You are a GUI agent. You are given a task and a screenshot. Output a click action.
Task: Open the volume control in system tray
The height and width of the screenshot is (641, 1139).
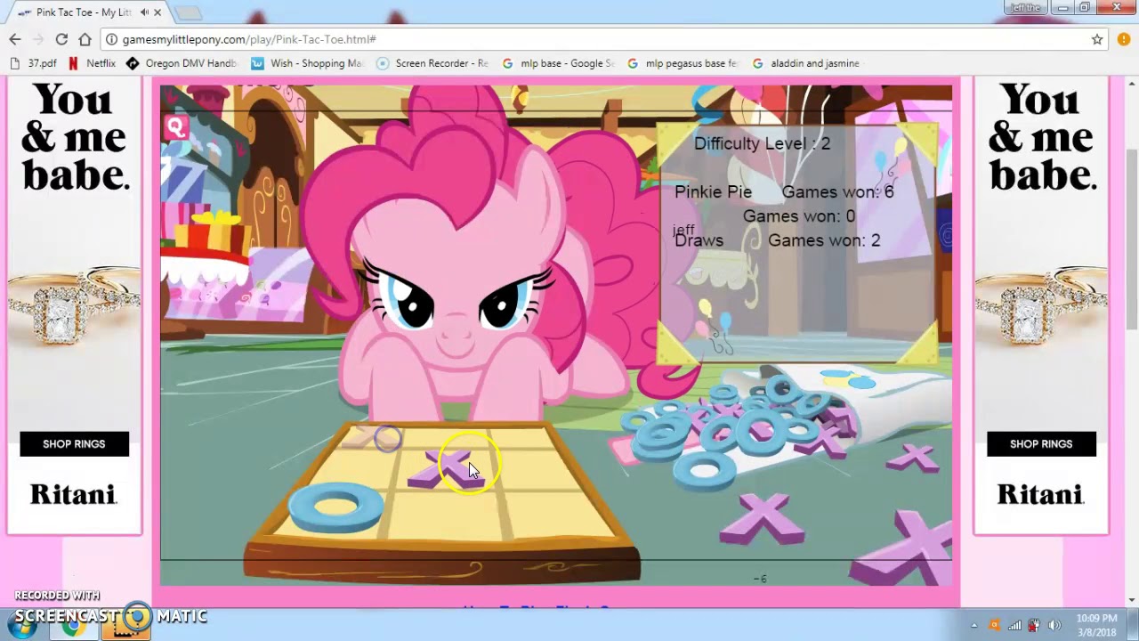click(x=1054, y=625)
